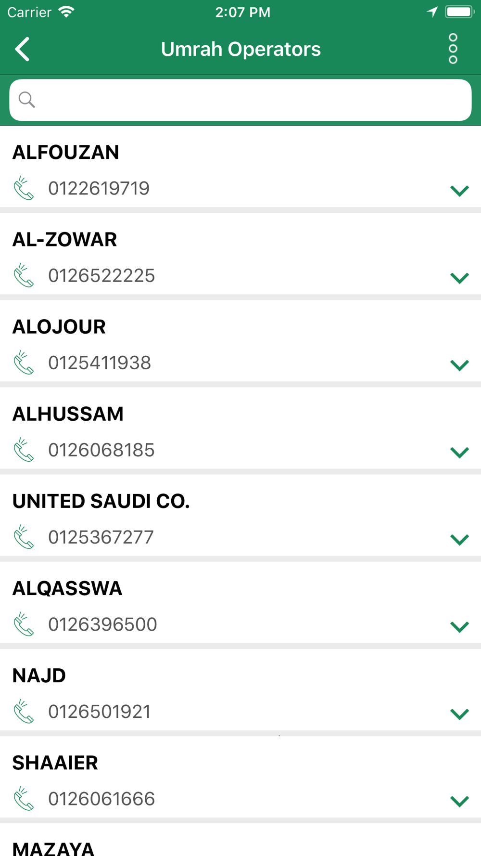This screenshot has width=481, height=856.
Task: Open the three-dot options menu
Action: [x=453, y=49]
